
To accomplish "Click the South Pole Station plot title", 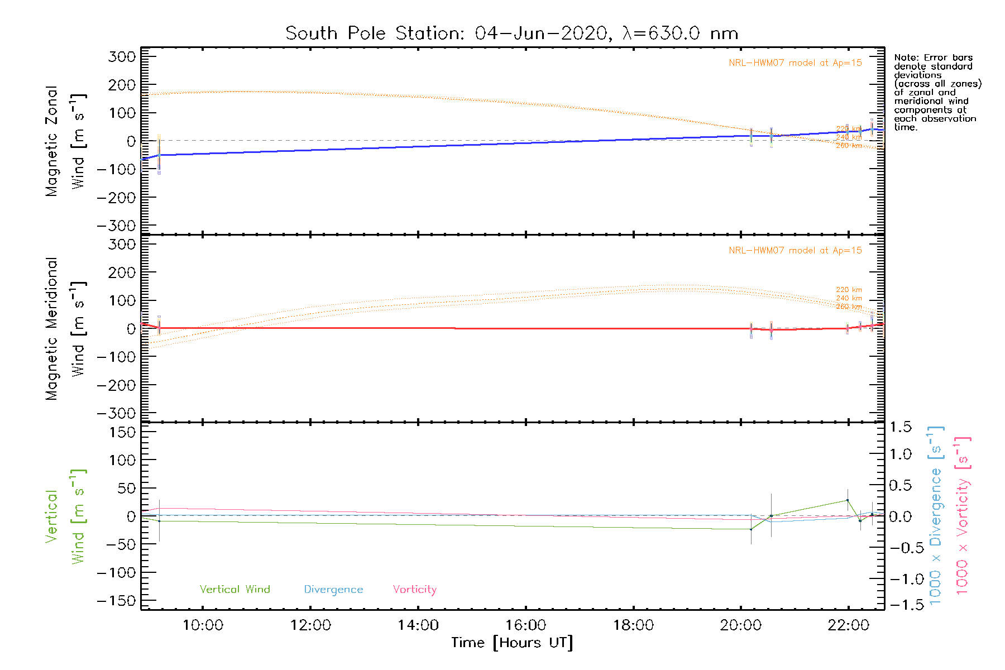I will click(511, 33).
